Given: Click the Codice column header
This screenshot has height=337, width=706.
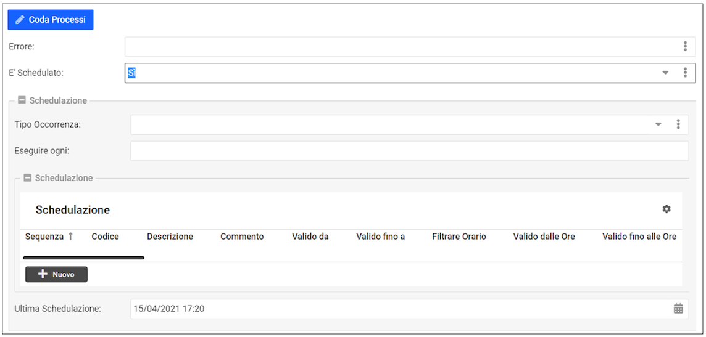Looking at the screenshot, I should 105,237.
